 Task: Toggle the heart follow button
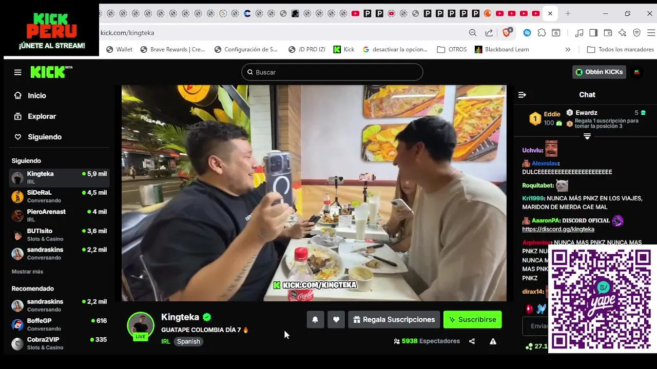pyautogui.click(x=336, y=320)
